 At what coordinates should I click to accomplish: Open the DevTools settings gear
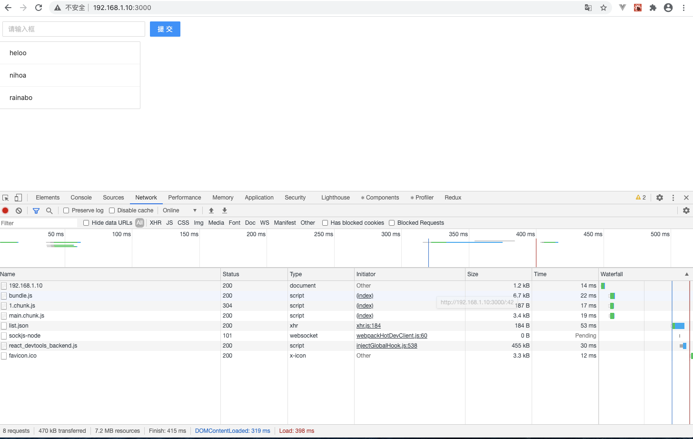pyautogui.click(x=660, y=198)
